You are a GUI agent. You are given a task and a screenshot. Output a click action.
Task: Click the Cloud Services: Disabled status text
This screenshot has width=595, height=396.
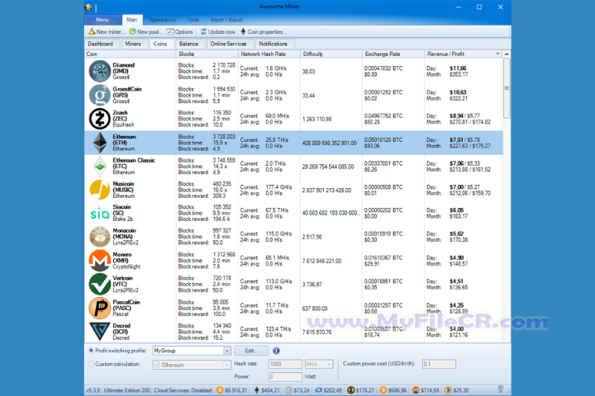pos(183,390)
